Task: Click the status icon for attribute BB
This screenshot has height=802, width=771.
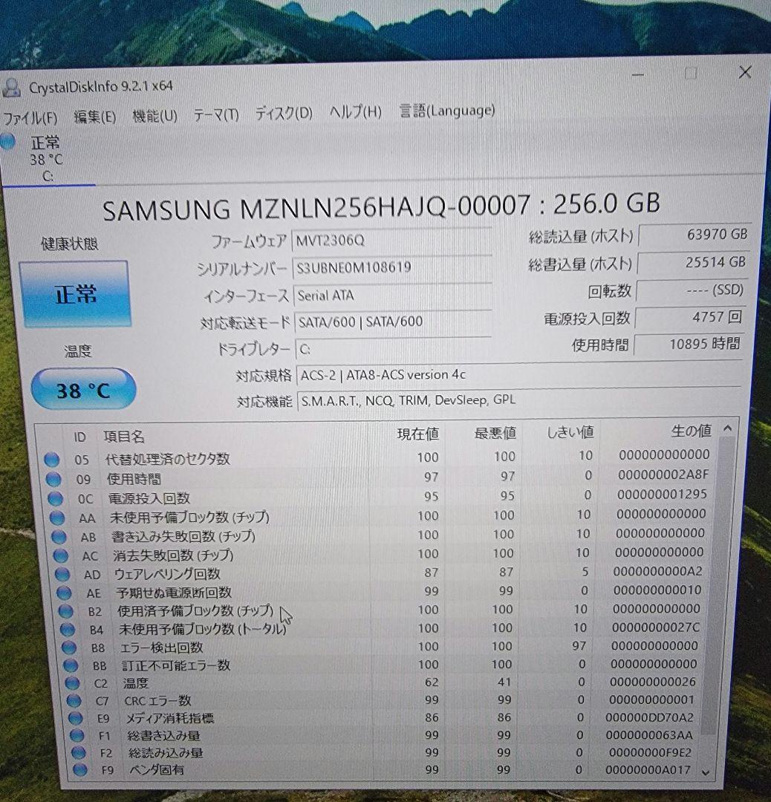Action: 71,665
